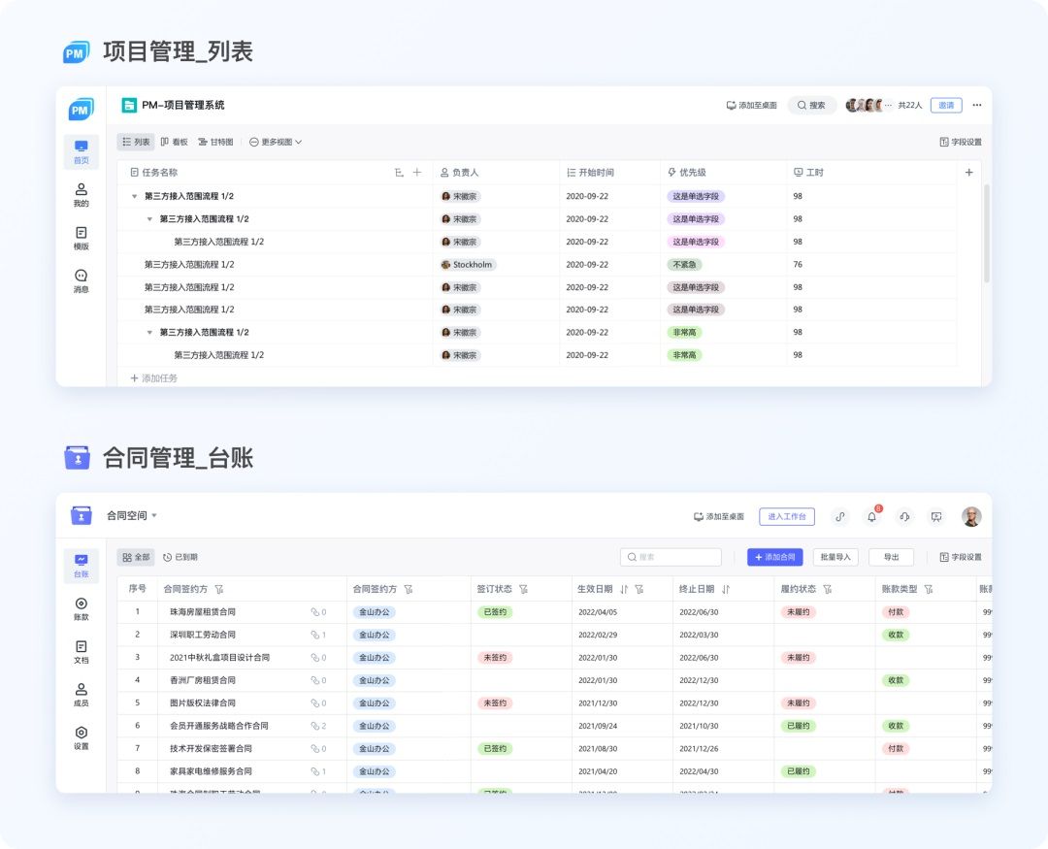Open 台账 in the contract sidebar
This screenshot has width=1048, height=849.
coord(81,566)
